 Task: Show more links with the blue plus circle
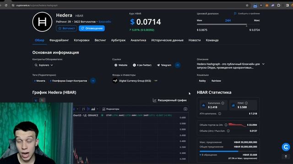178,65
